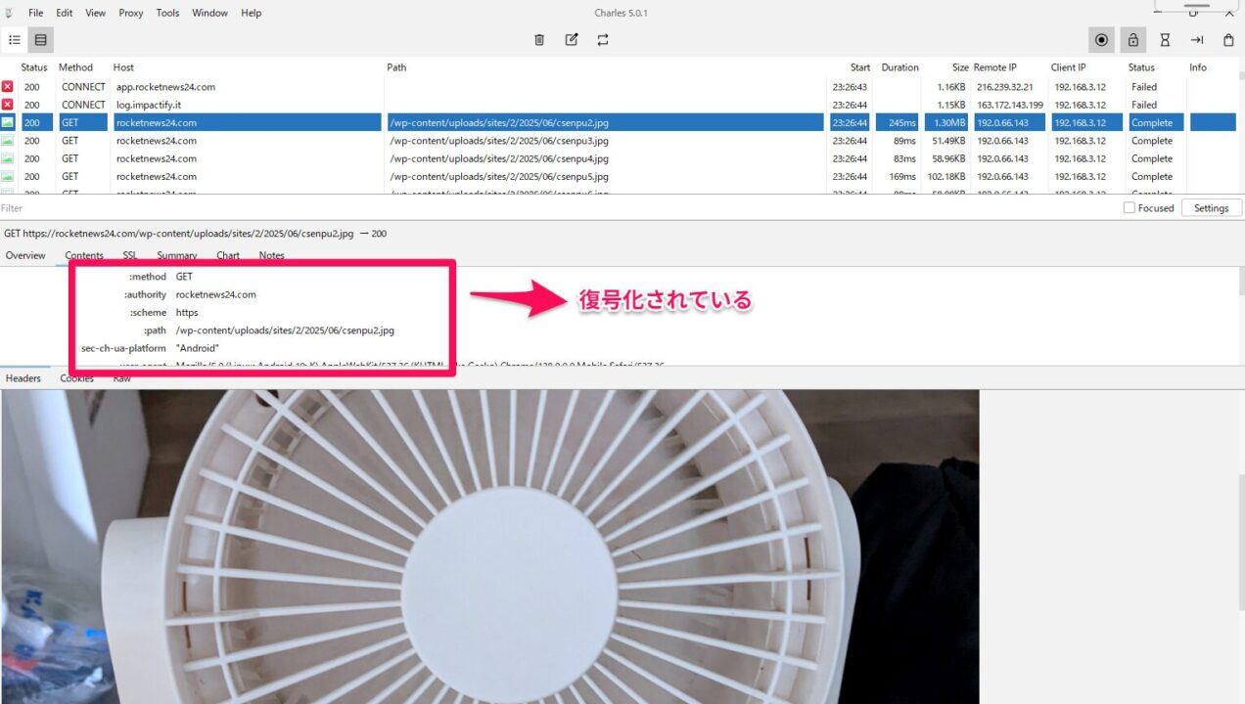Viewport: 1245px width, 704px height.
Task: Click the fan photo in the response preview
Action: [x=489, y=547]
